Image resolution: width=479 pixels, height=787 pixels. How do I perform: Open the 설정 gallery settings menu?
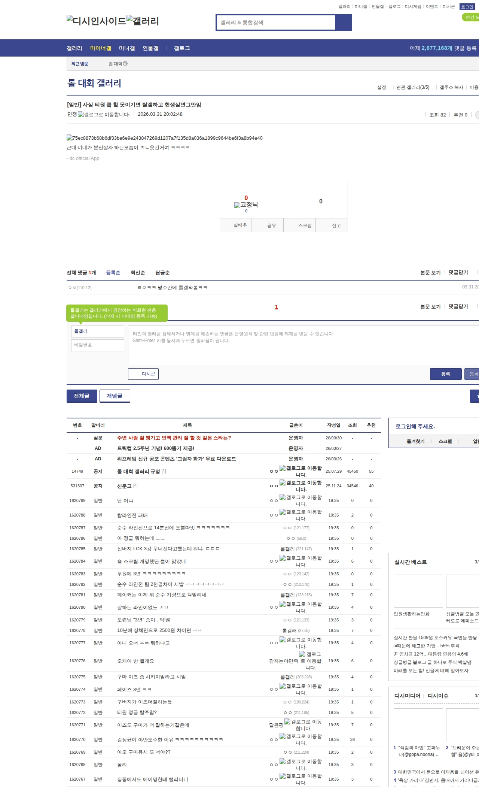pyautogui.click(x=381, y=87)
